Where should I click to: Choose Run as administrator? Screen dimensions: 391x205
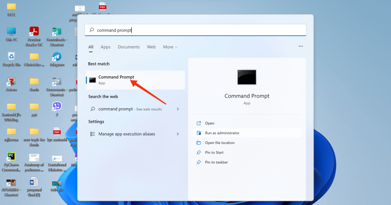point(247,133)
